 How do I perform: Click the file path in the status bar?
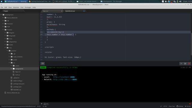[x=19, y=106]
